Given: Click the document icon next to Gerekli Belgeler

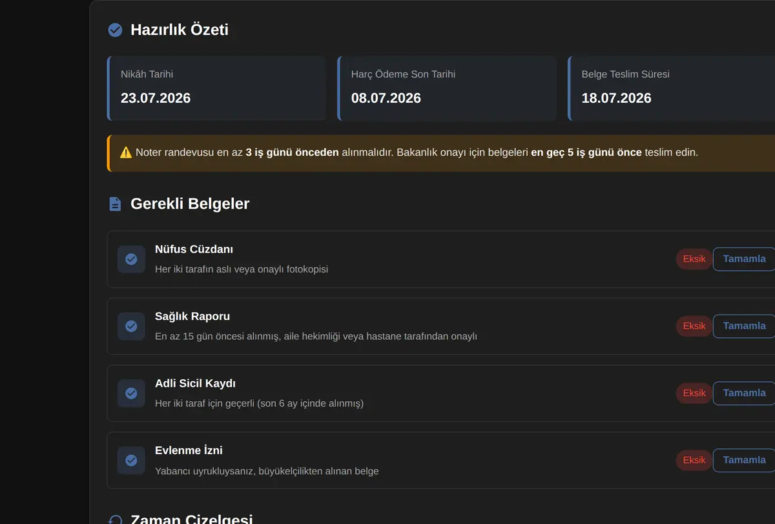Looking at the screenshot, I should coord(115,204).
